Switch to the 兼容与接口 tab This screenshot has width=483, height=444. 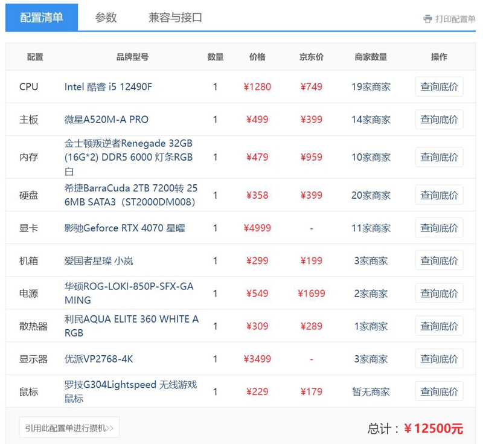pyautogui.click(x=175, y=18)
